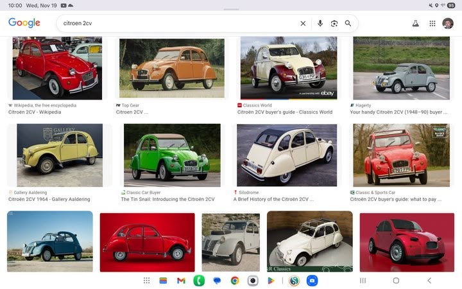Open the Play Store taskbar icon
The height and width of the screenshot is (289, 462).
tap(271, 281)
